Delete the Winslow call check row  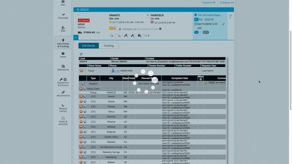coord(81,122)
